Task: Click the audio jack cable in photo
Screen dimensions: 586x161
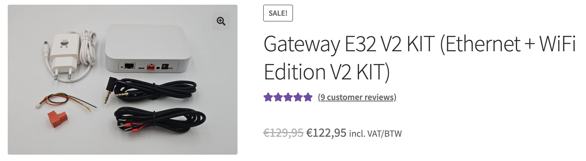Action: coord(151,90)
